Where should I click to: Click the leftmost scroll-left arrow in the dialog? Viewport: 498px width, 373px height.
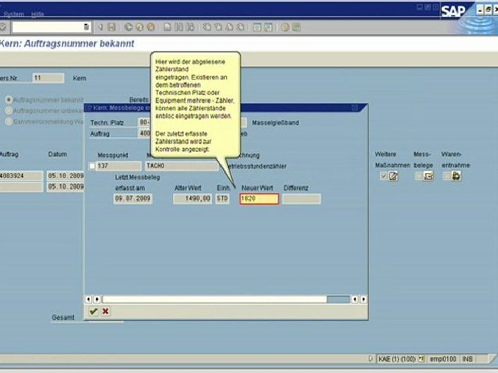[88, 299]
